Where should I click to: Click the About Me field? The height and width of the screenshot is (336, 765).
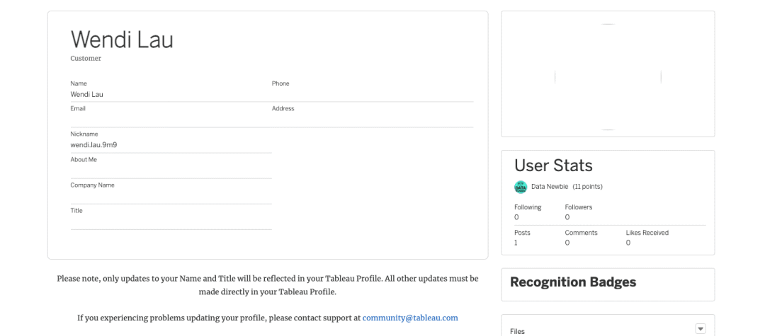(171, 166)
